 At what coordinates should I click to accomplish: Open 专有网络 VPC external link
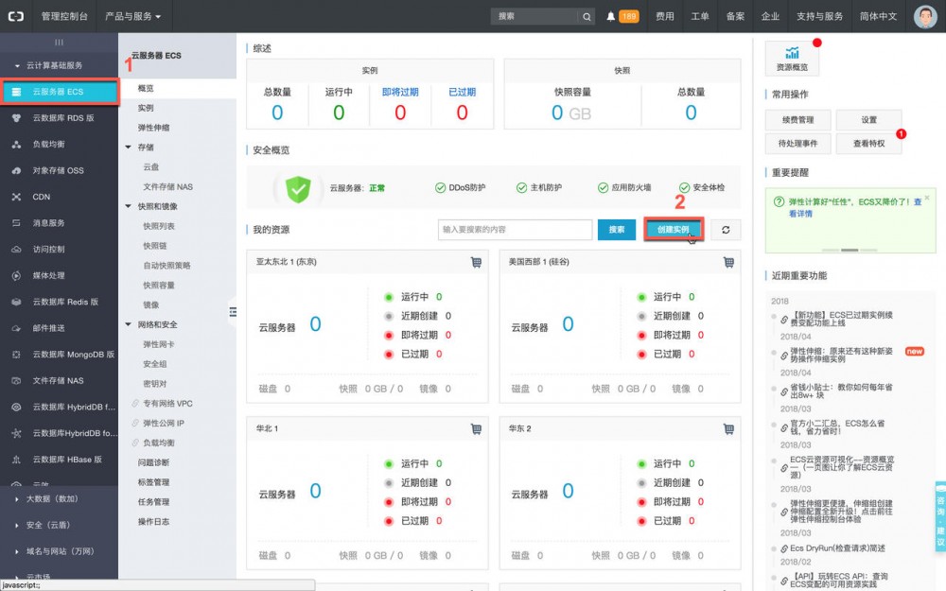(x=167, y=404)
